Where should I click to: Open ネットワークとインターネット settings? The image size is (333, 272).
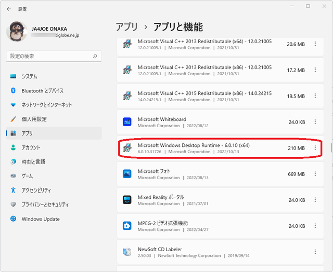click(x=54, y=105)
